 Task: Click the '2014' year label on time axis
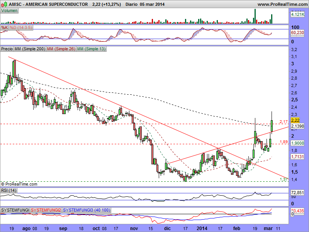[x=202, y=229]
